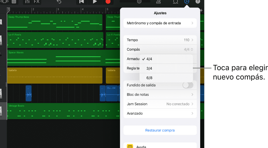Screen dimensions: 268x148
Task: Click the Ajustes popover title
Action: (160, 13)
